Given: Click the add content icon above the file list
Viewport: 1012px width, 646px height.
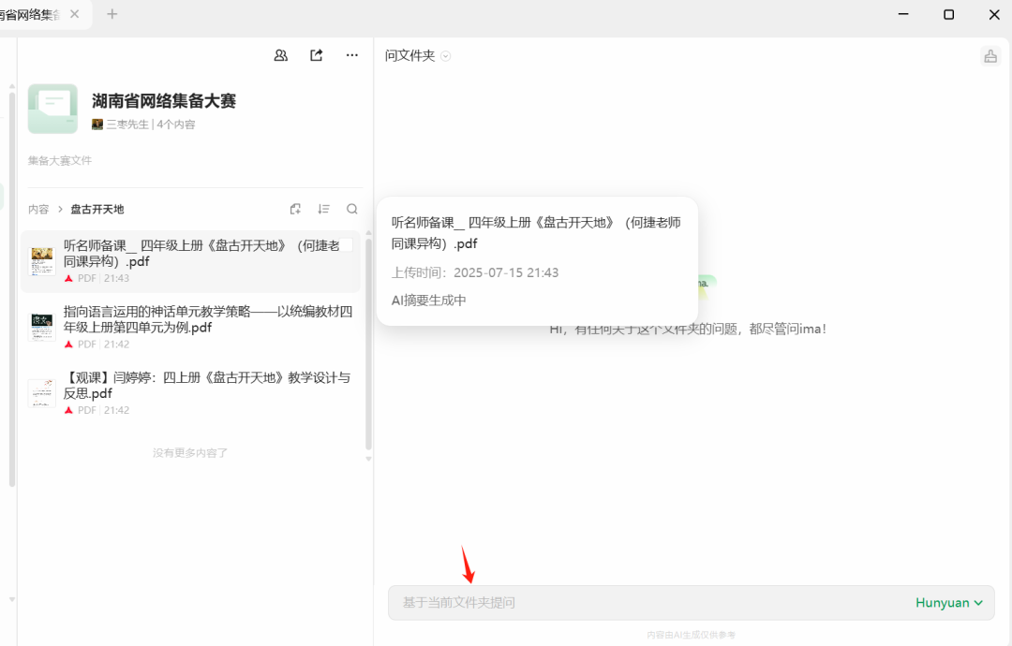Looking at the screenshot, I should coord(295,209).
